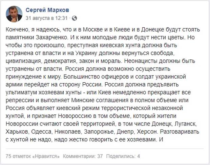Click the word Луганск in the post
The image size is (210, 165).
186,124
